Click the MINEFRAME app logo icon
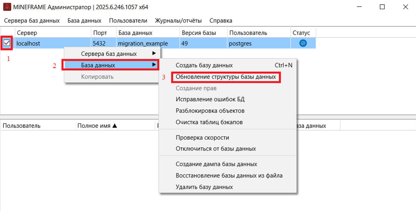 click(7, 7)
